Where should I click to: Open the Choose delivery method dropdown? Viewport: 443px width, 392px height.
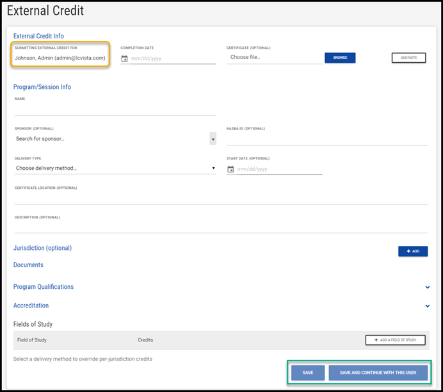pyautogui.click(x=115, y=168)
